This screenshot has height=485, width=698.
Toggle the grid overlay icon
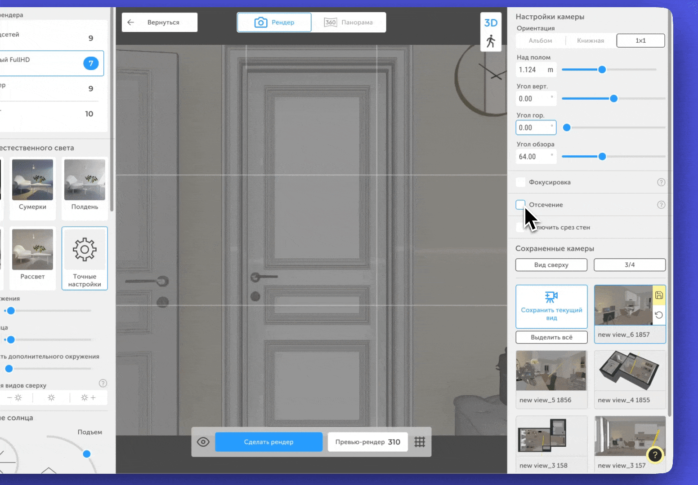coord(420,442)
